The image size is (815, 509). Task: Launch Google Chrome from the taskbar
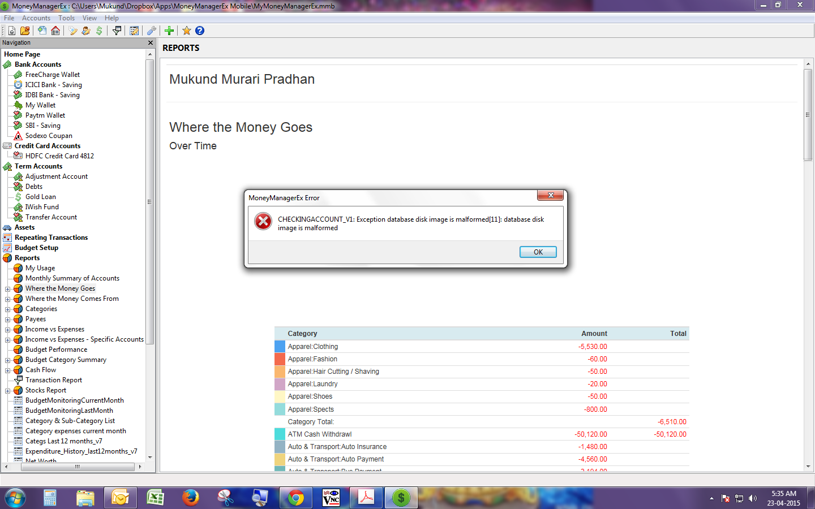(x=295, y=498)
